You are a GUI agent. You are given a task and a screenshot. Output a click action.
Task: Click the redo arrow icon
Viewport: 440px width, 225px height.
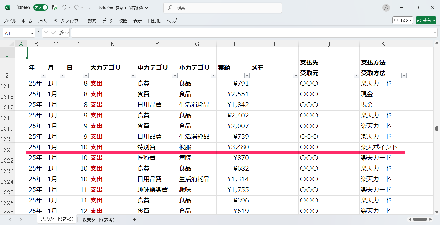click(x=77, y=7)
